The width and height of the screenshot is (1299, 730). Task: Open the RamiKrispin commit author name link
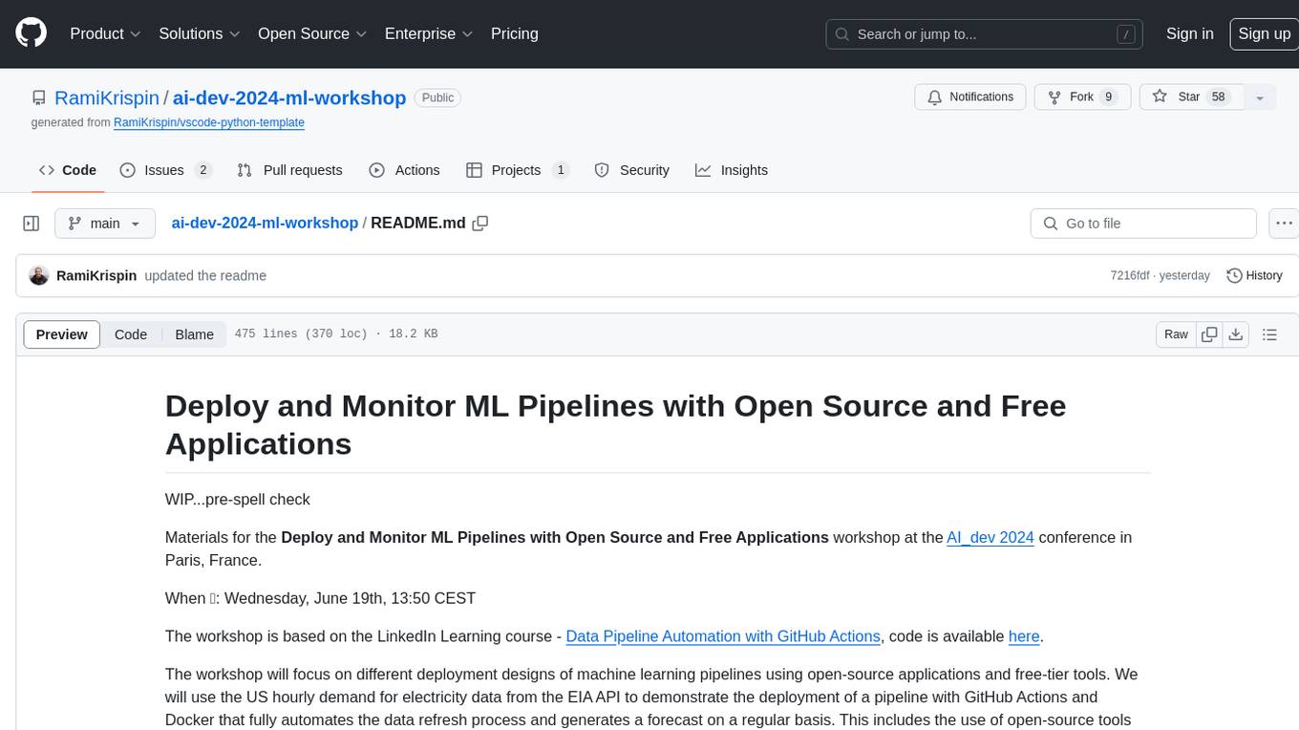click(96, 275)
